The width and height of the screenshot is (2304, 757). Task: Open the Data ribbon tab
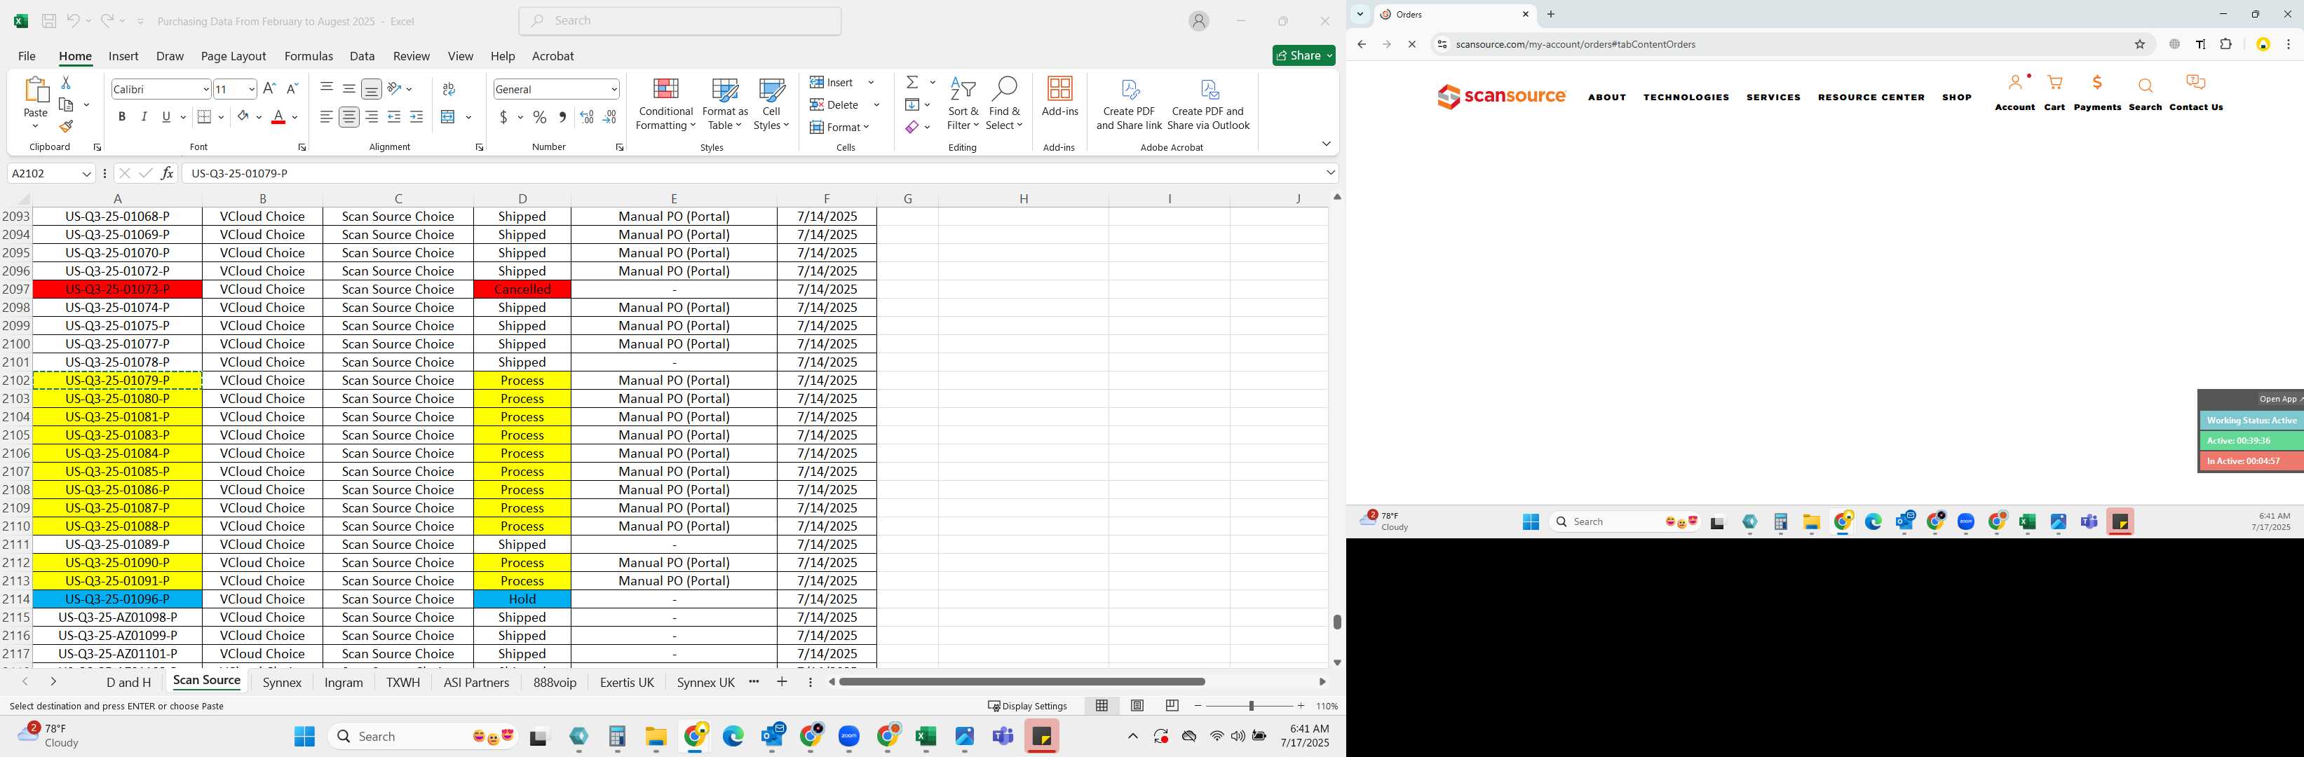362,55
